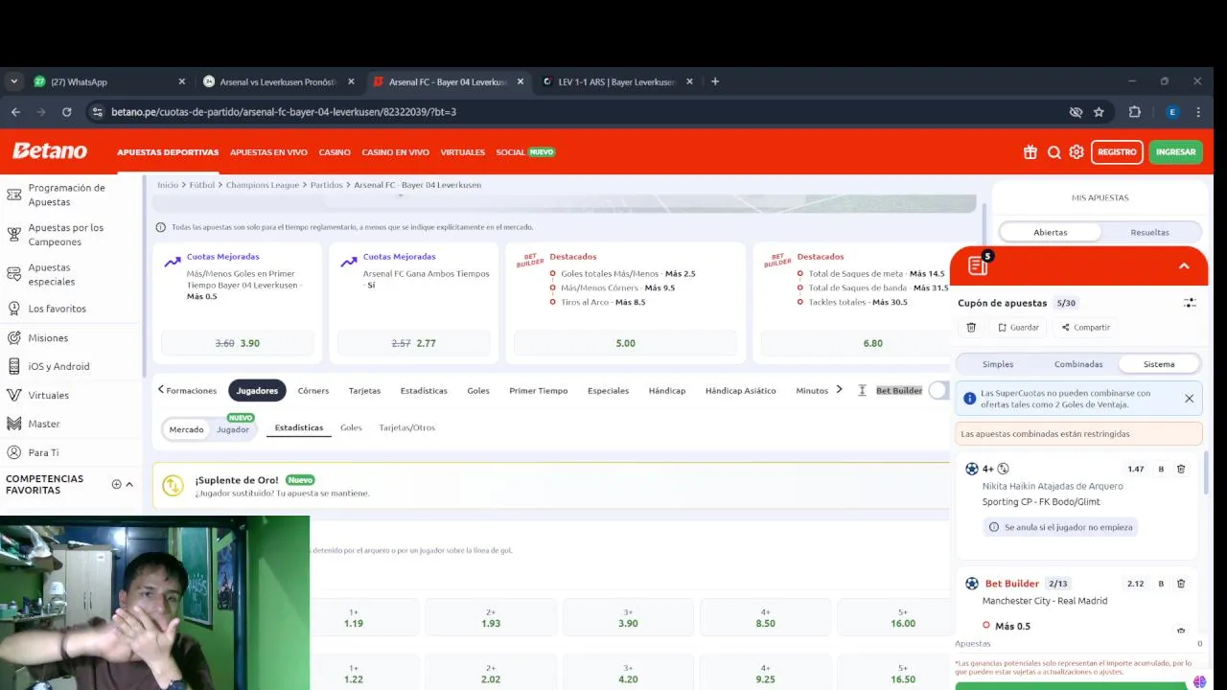Click the Betano logo
1227x690 pixels.
pos(50,151)
